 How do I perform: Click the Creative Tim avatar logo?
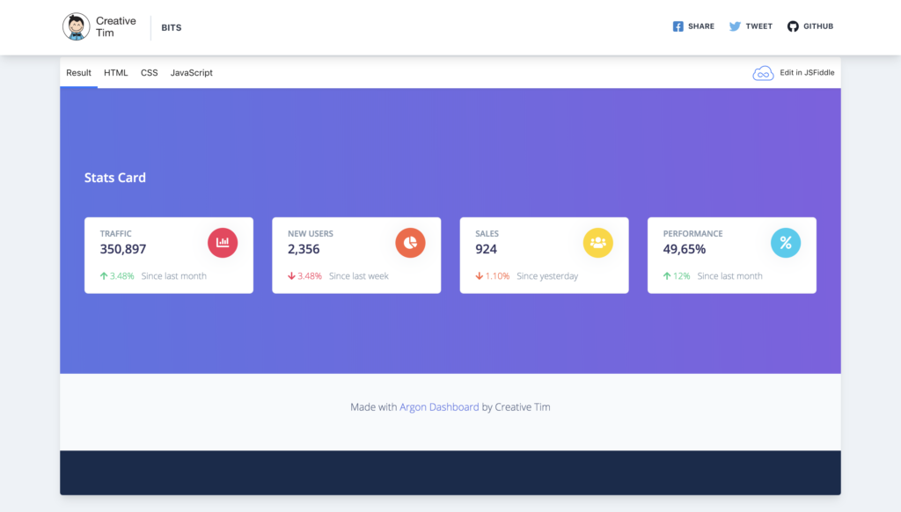click(77, 26)
